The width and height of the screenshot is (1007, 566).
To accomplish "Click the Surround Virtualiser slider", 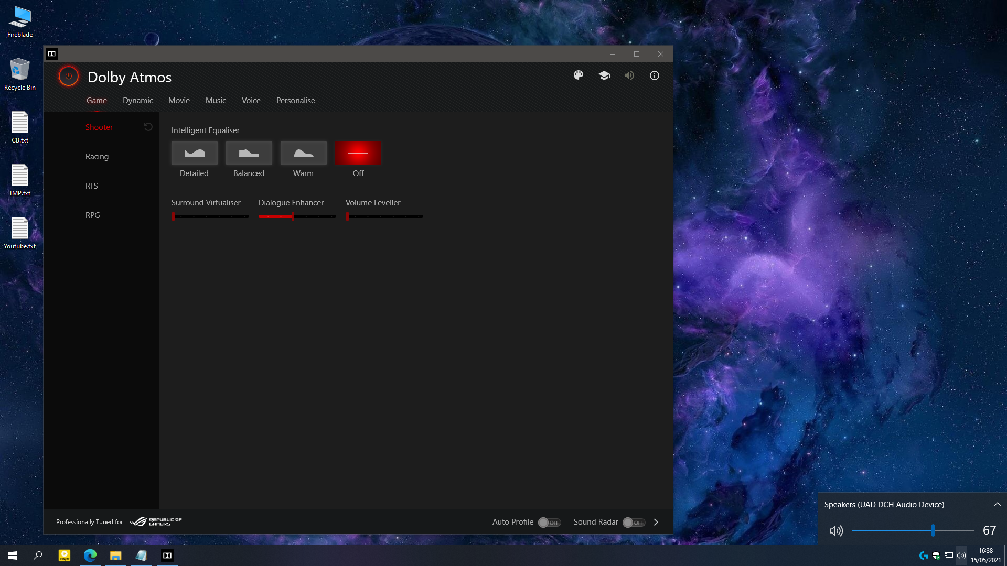I will click(x=210, y=216).
